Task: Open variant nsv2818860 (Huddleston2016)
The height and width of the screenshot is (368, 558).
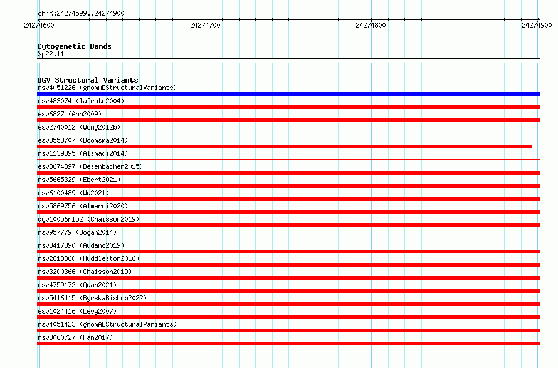Action: [88, 258]
